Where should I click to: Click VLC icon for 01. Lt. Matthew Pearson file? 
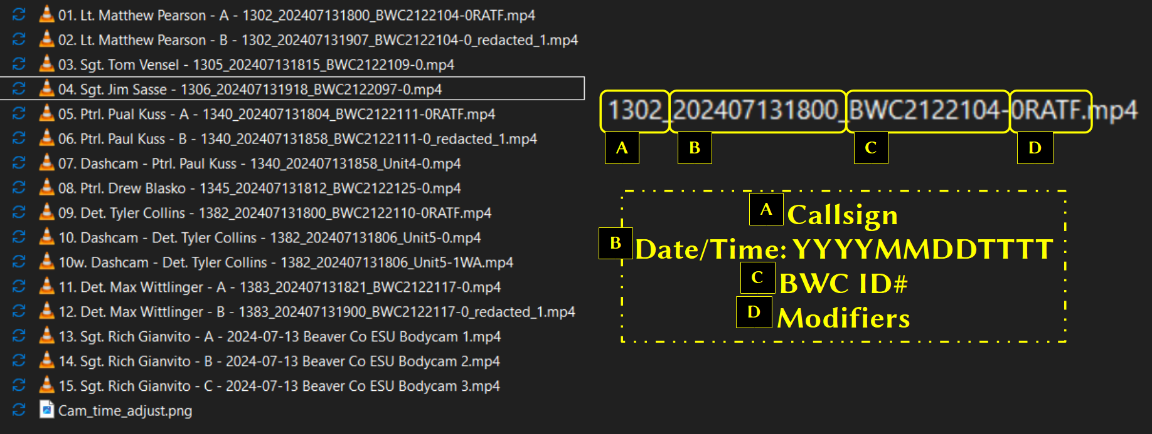(46, 14)
